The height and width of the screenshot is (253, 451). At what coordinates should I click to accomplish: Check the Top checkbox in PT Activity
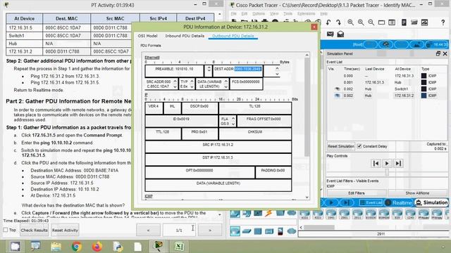6,230
